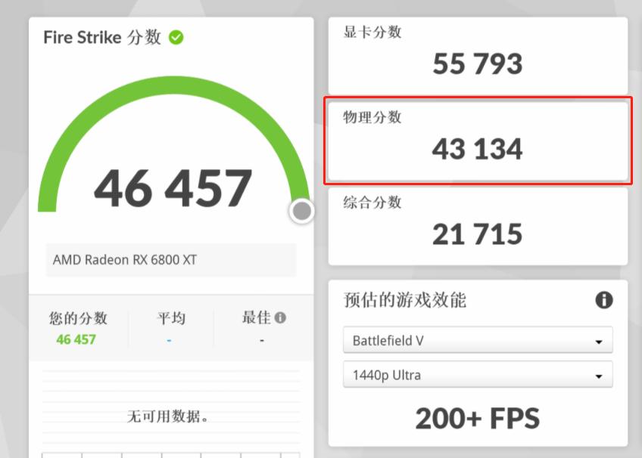Viewport: 642px width, 458px height.
Task: Open the Battlefield V game selection dropdown
Action: (x=477, y=340)
